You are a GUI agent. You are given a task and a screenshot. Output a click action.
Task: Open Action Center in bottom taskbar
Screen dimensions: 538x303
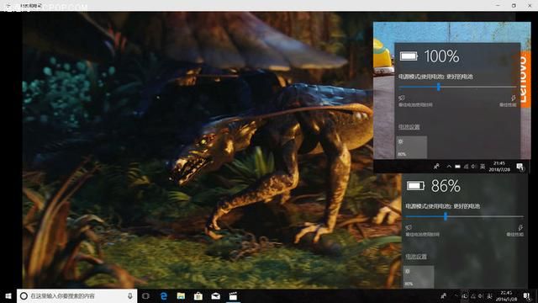(526, 295)
